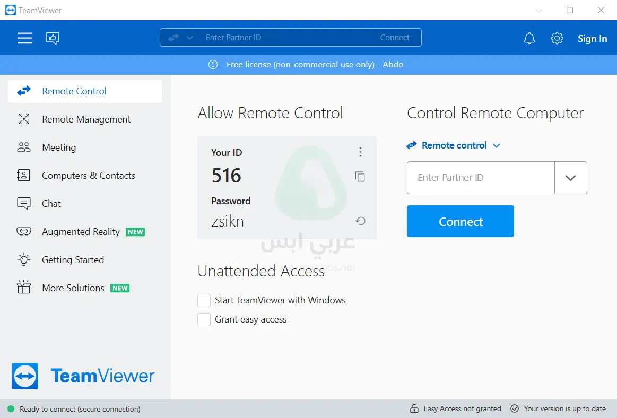Screen dimensions: 617x418
Task: Toggle the free license info banner icon
Action: tap(213, 64)
